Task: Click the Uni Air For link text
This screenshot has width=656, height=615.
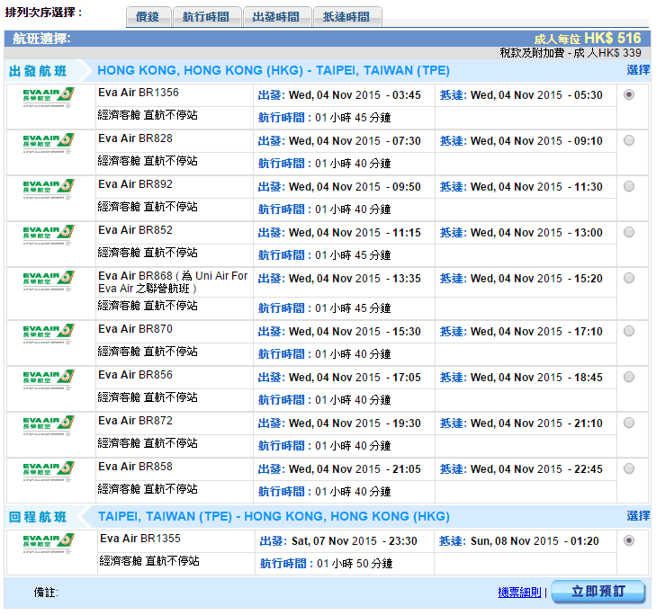Action: click(x=221, y=276)
